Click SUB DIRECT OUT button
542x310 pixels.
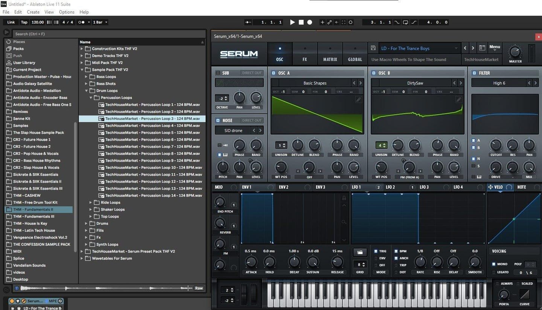point(252,73)
